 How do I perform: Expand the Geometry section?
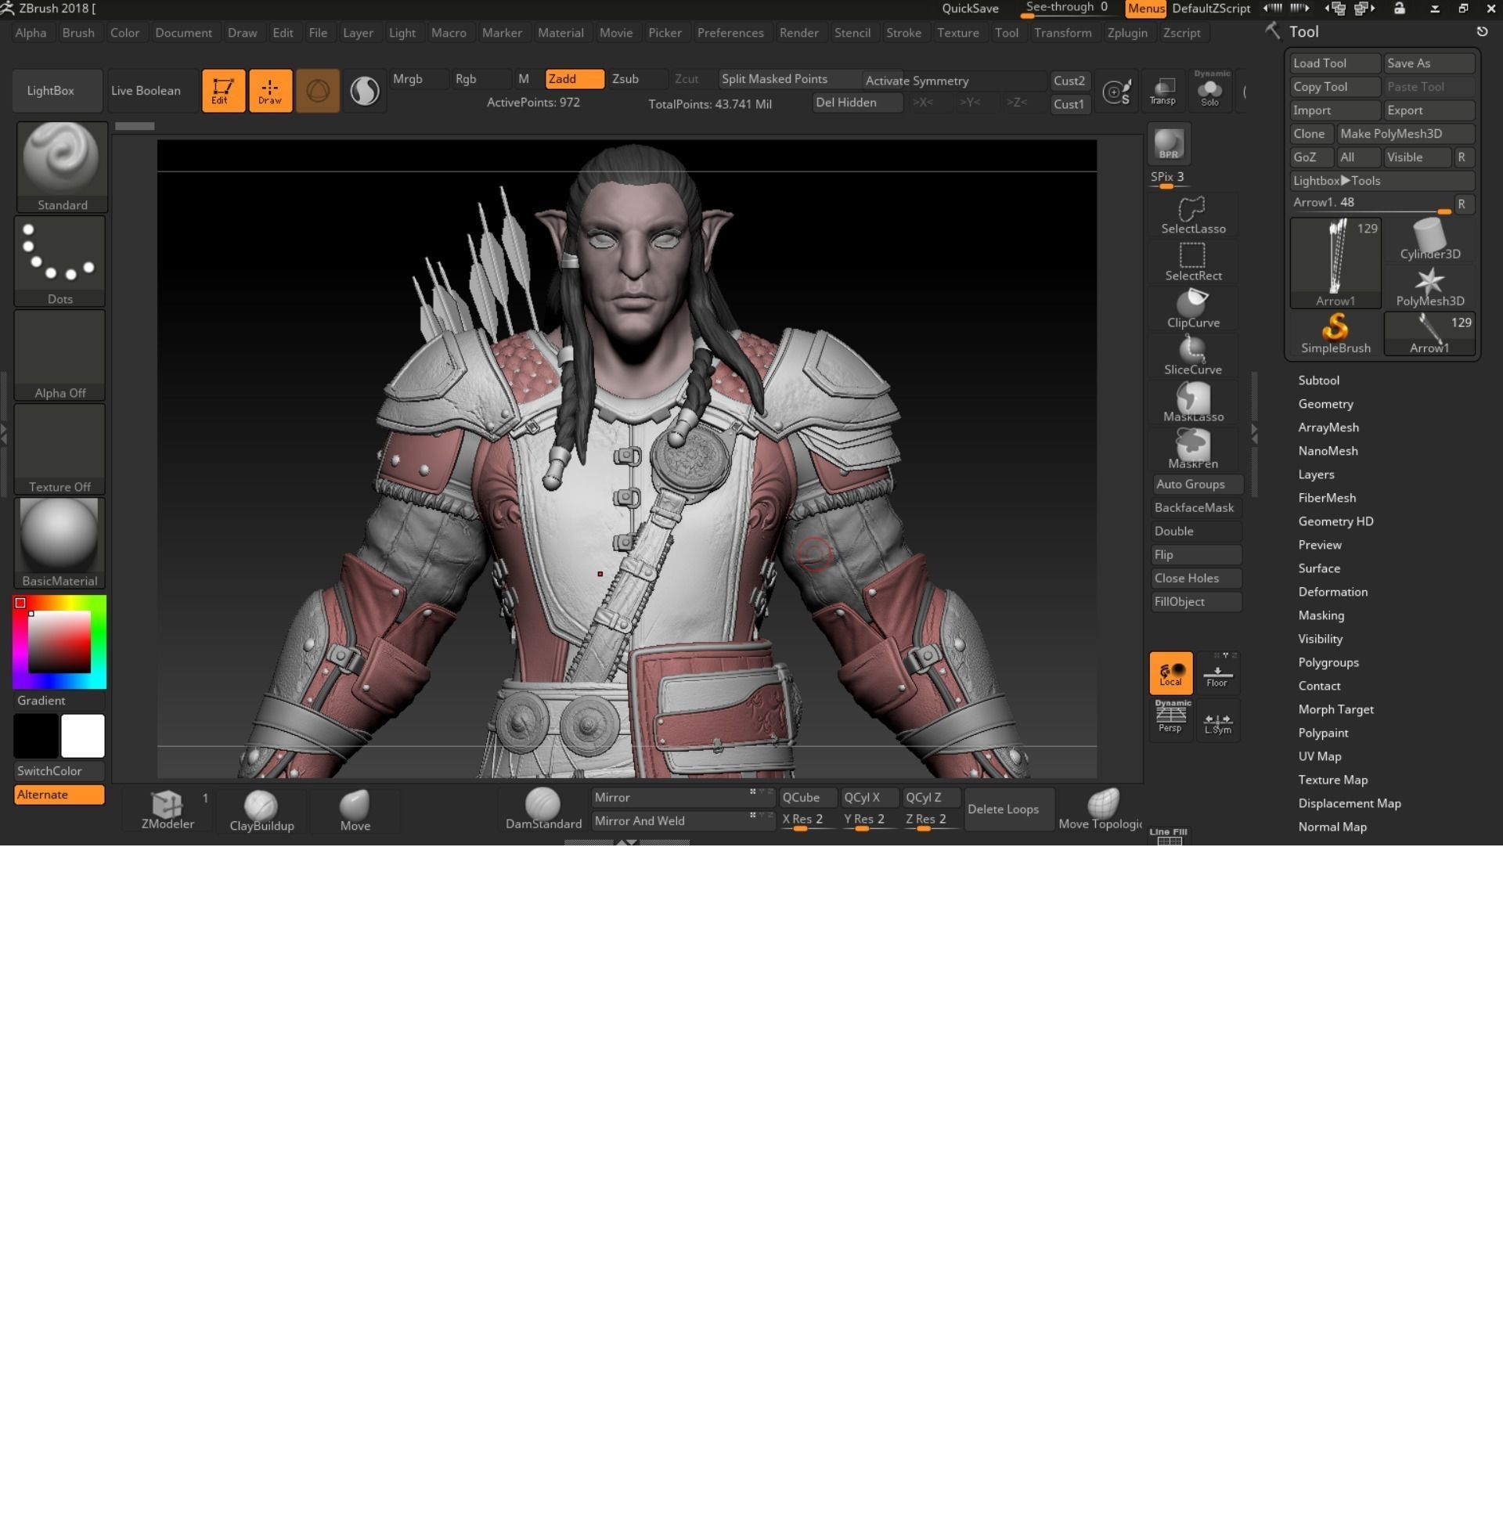coord(1325,404)
